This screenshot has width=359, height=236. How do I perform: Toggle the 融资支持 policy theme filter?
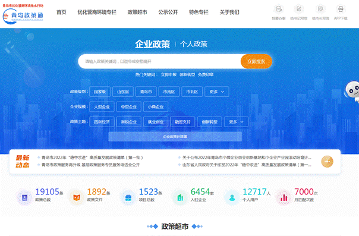182,122
